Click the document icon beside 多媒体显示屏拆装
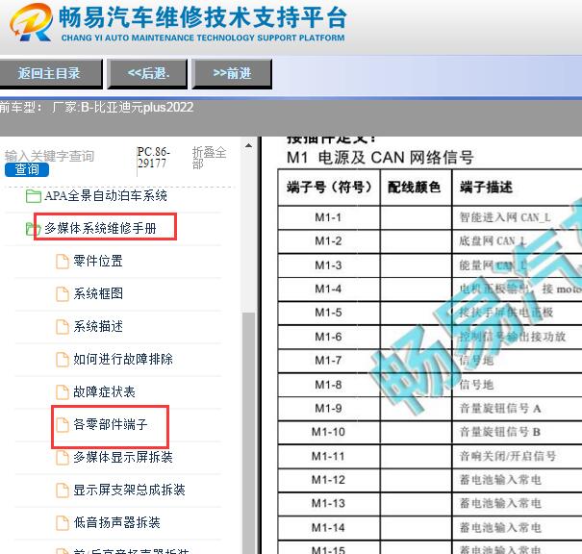Screen dimensions: 582x554 pyautogui.click(x=63, y=458)
